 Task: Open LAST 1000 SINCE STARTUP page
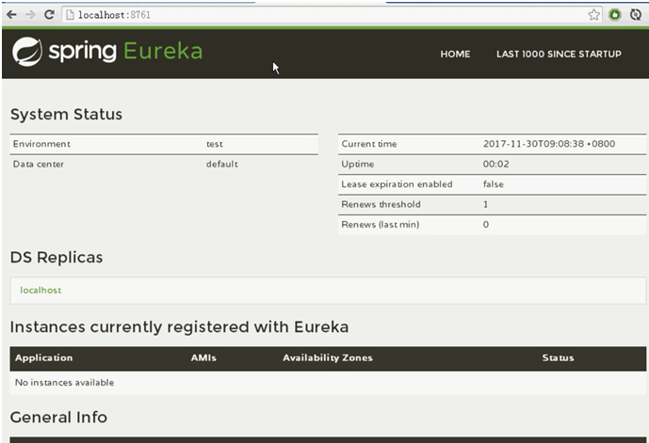coord(559,54)
